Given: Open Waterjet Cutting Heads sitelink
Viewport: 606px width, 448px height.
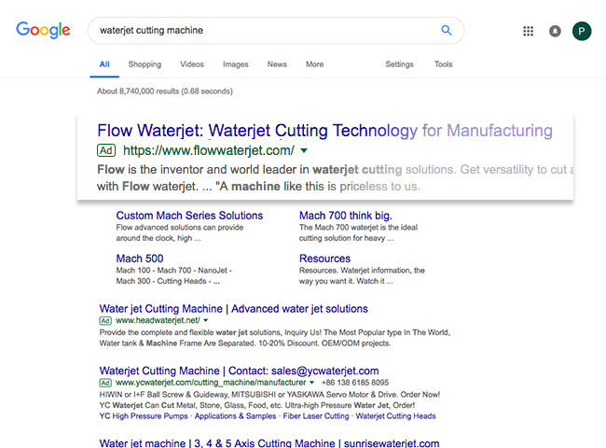Looking at the screenshot, I should click(395, 416).
